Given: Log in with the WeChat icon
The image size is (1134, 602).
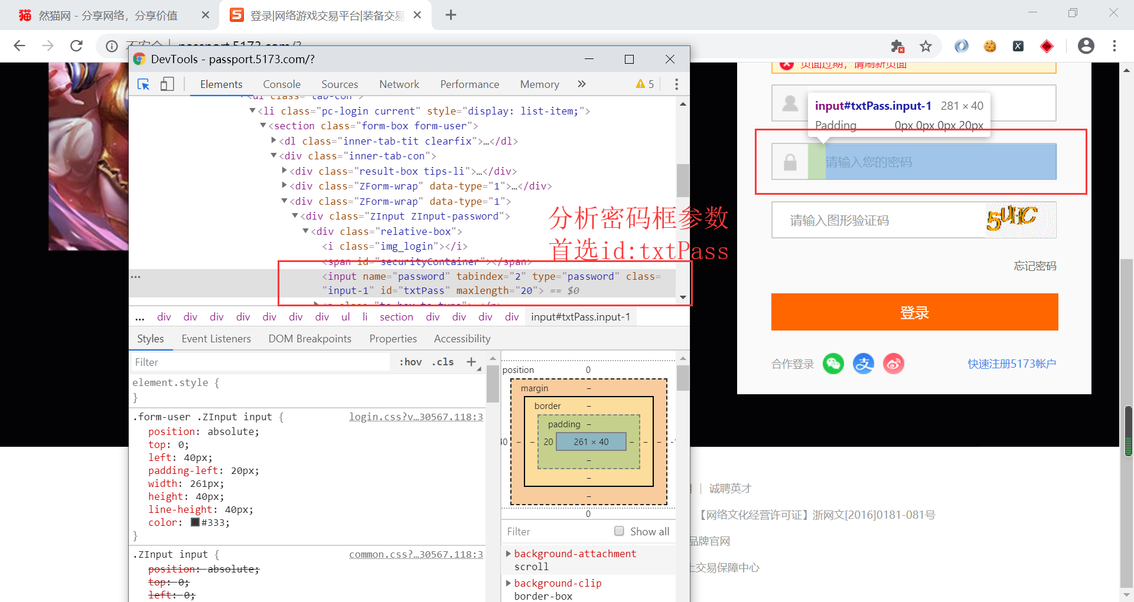Looking at the screenshot, I should 833,364.
